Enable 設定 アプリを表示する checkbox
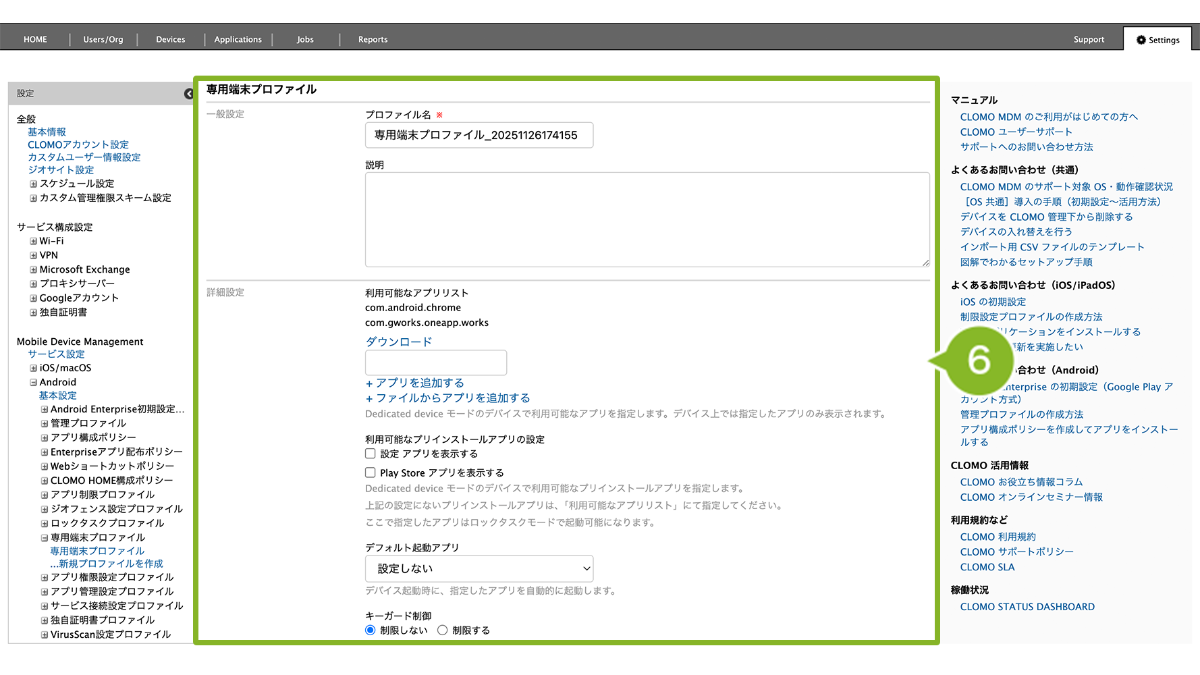This screenshot has width=1200, height=675. click(371, 454)
